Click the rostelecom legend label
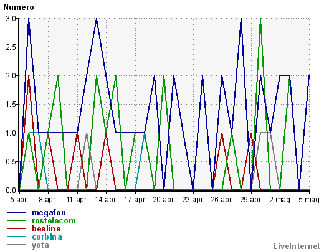The width and height of the screenshot is (324, 252). click(54, 221)
